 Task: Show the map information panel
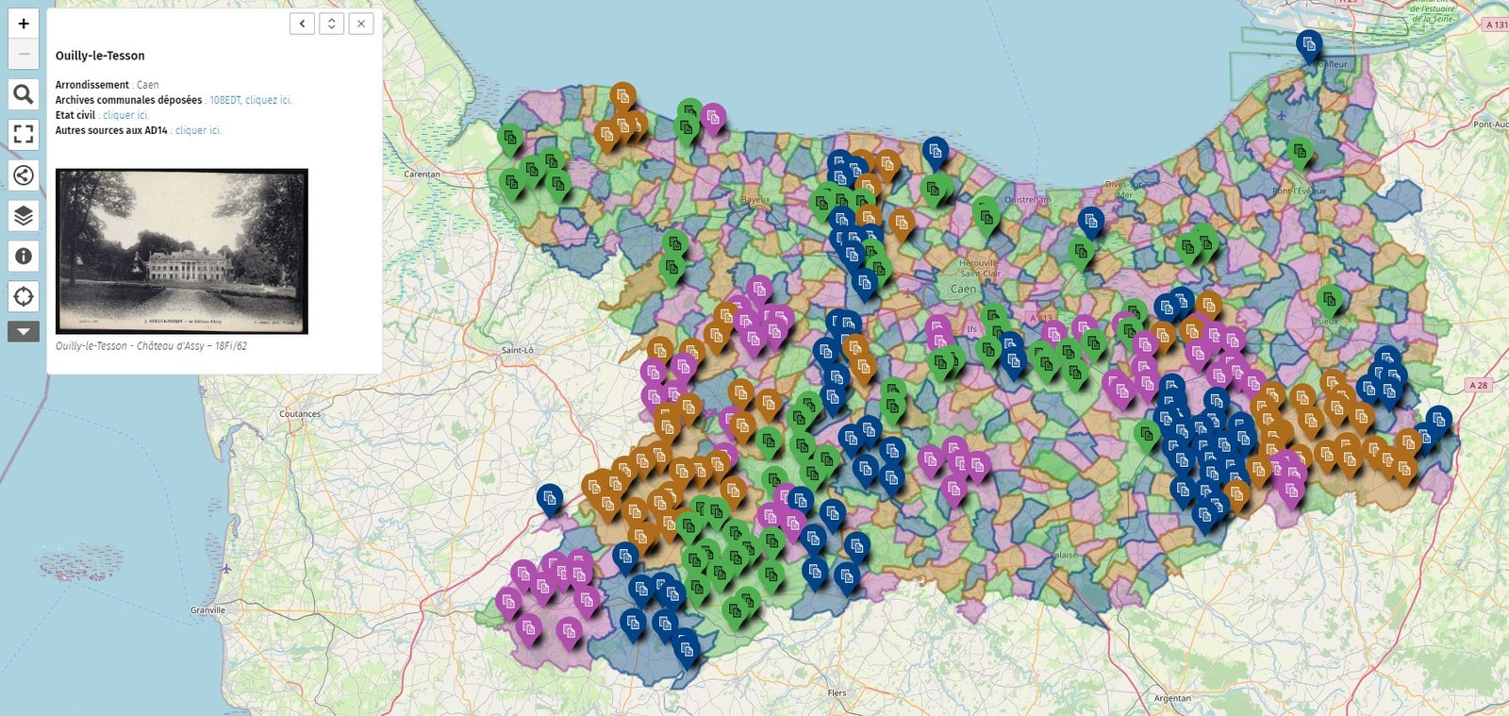coord(24,256)
